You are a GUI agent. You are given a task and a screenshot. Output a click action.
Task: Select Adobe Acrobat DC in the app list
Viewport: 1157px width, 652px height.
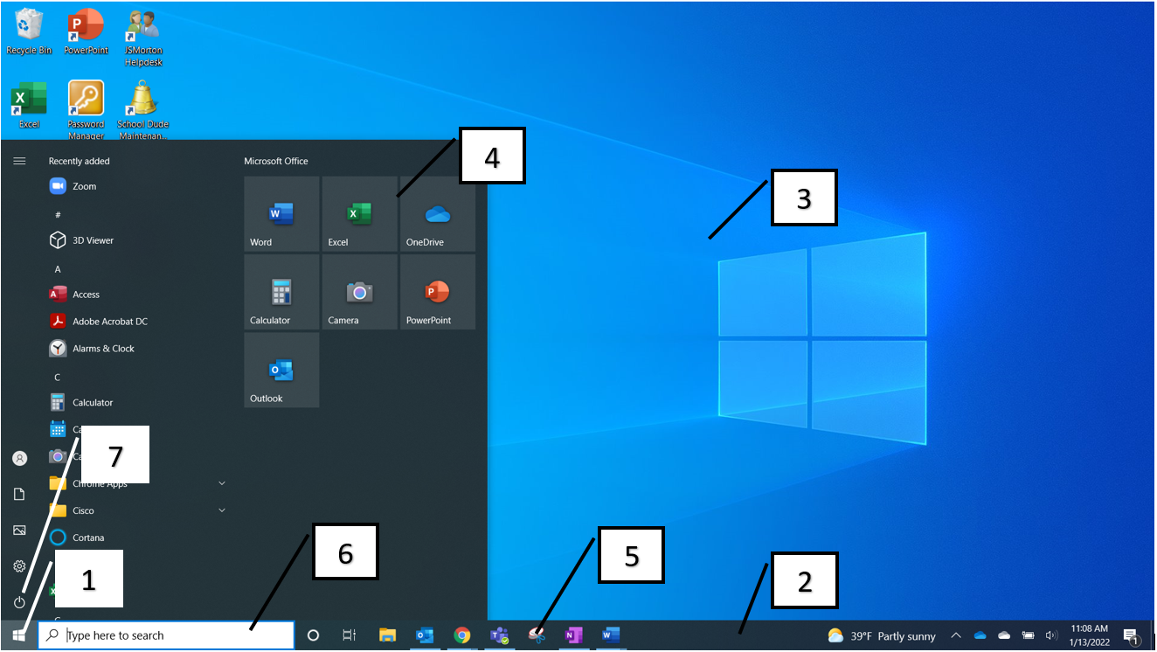click(x=109, y=322)
